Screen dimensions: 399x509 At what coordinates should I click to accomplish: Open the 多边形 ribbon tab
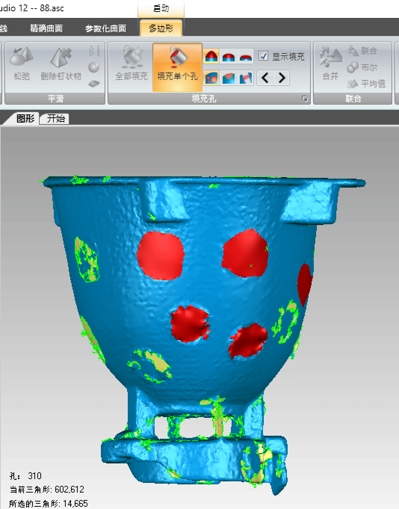coord(161,28)
